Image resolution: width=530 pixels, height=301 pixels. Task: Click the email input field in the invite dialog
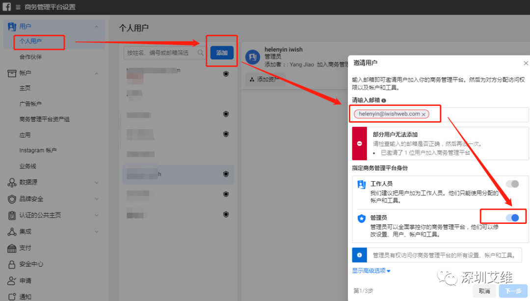click(x=466, y=113)
